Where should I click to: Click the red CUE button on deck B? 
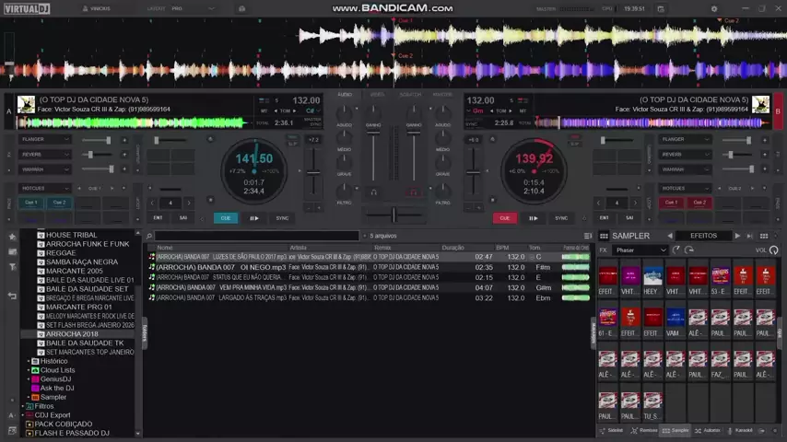pyautogui.click(x=504, y=218)
